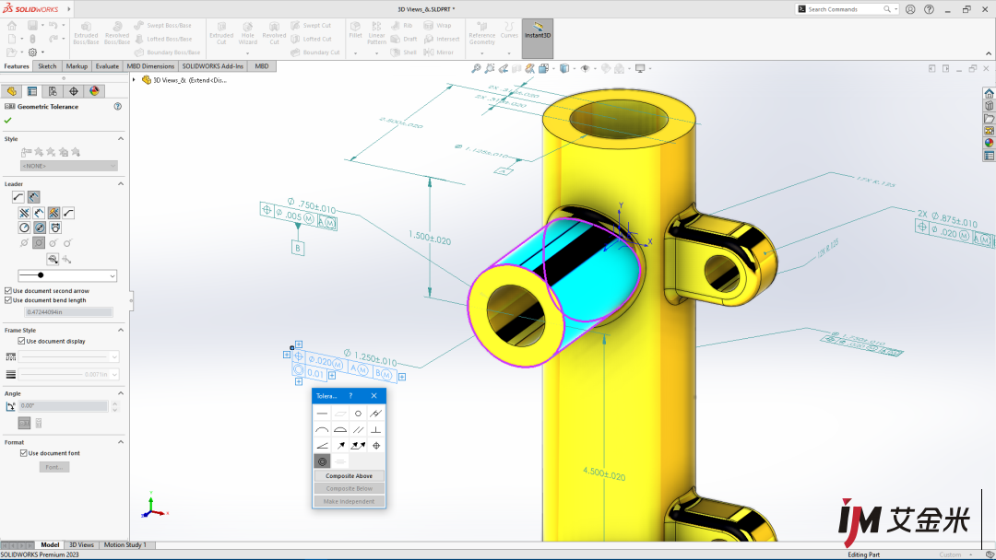Screen dimensions: 996x560
Task: Select the leader-to-circle clock style option
Action: coord(24,227)
